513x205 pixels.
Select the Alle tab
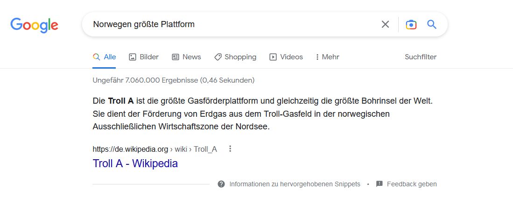pyautogui.click(x=105, y=57)
